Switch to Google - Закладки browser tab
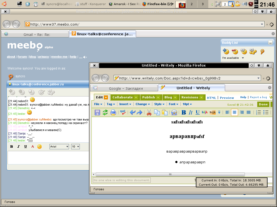277x207 pixels. [124, 88]
